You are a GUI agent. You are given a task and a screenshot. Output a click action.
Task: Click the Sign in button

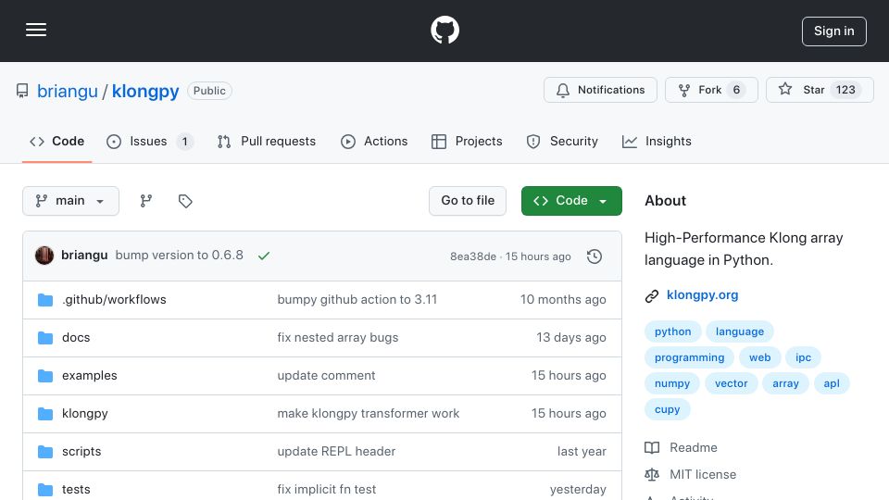pos(834,31)
